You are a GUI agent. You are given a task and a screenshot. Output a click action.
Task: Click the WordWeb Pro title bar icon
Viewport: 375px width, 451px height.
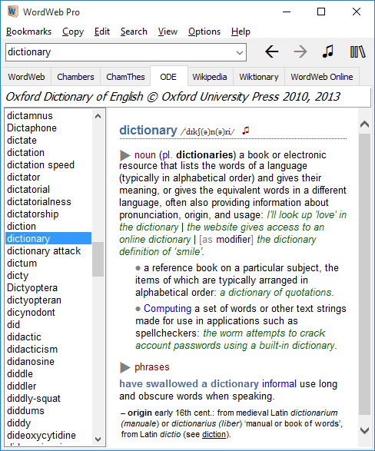click(x=12, y=12)
